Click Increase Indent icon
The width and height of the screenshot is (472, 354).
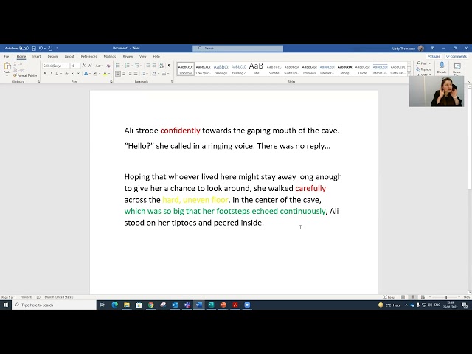(x=154, y=66)
